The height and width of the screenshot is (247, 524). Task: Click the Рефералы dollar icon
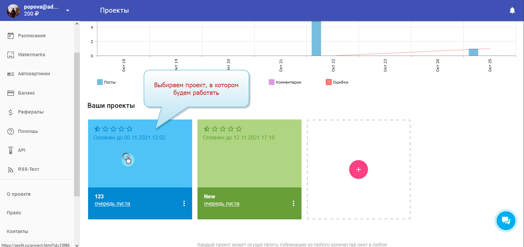pos(11,112)
